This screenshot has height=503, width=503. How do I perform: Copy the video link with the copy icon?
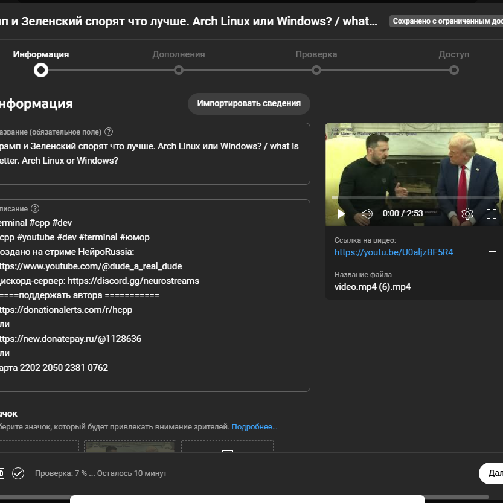click(492, 246)
